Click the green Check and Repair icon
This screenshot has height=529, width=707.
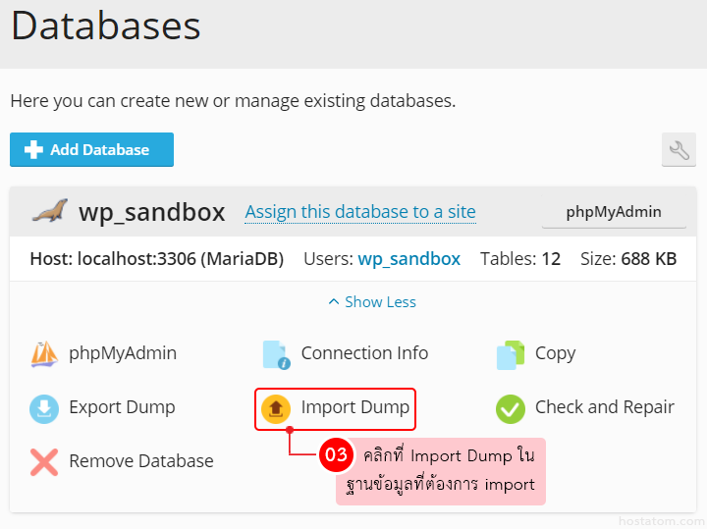click(x=511, y=408)
